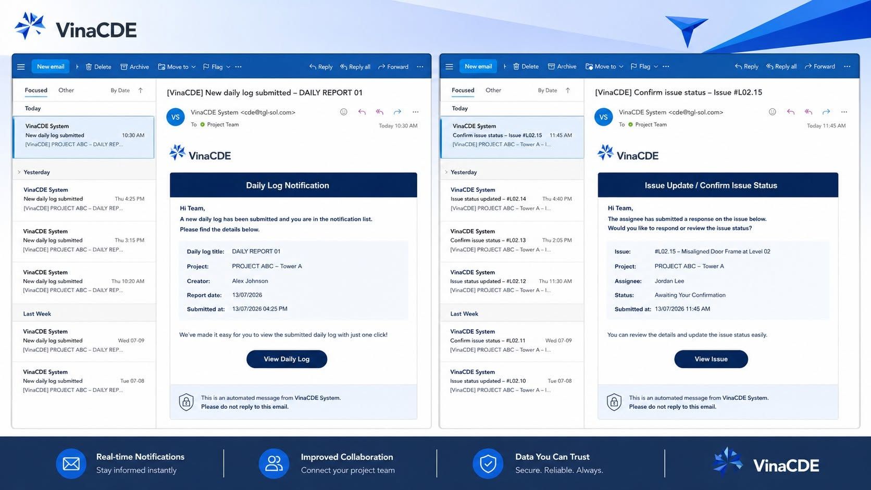This screenshot has height=490, width=871.
Task: Click Archive in right window toolbar
Action: click(x=562, y=67)
